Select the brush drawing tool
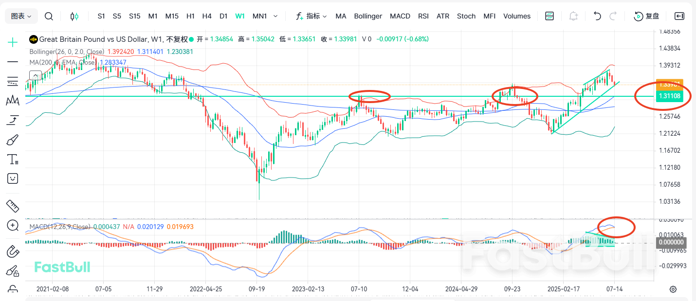The image size is (696, 301). [13, 140]
